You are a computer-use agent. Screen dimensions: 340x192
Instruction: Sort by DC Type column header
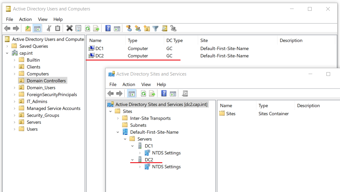181,40
